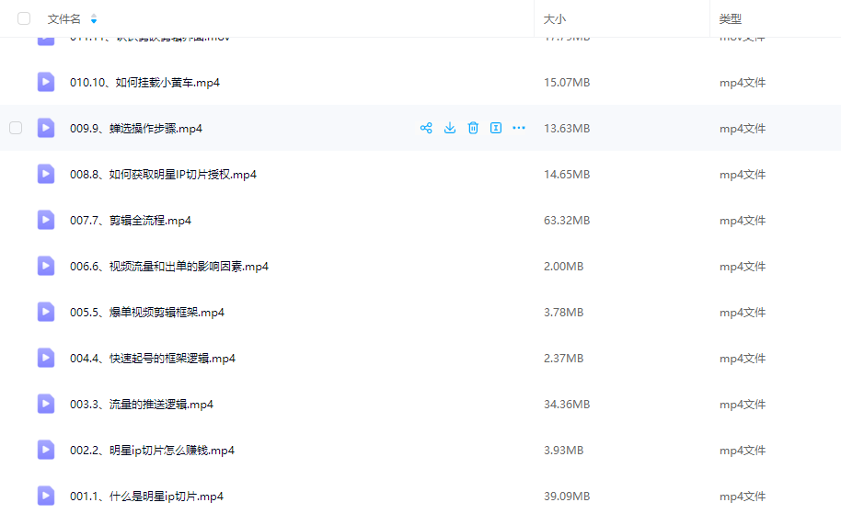Open file 009.9 操作步骤.mp4
This screenshot has width=841, height=514.
click(x=136, y=129)
